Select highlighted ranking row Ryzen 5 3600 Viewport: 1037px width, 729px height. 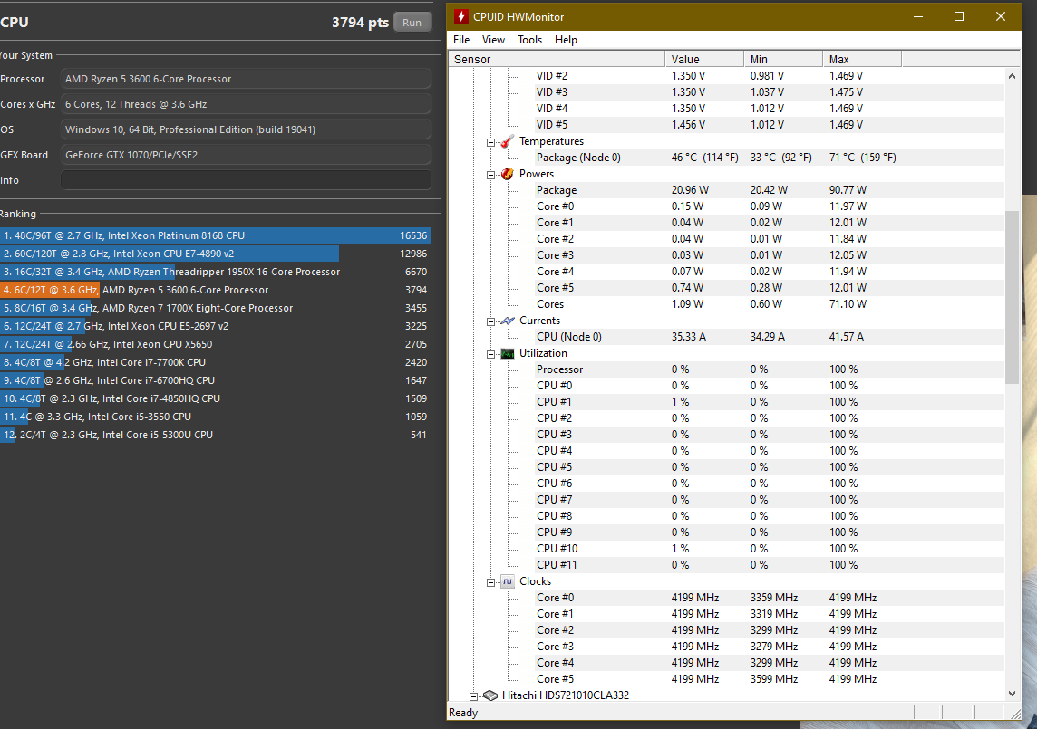coord(216,290)
